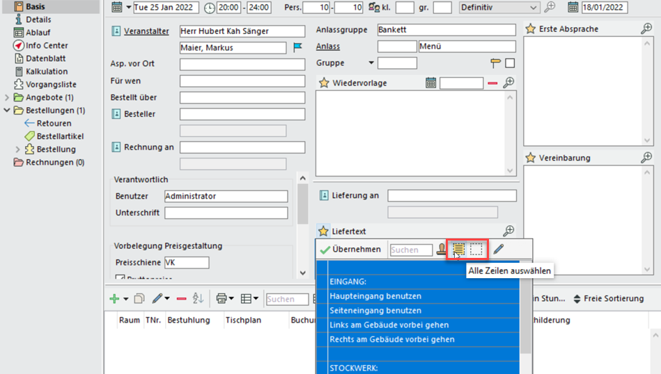Click the green plus add icon in bottom toolbar
The height and width of the screenshot is (374, 661).
[x=114, y=298]
